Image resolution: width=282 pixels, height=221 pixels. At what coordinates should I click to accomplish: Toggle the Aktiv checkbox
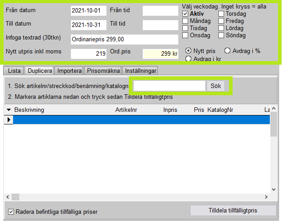[x=185, y=14]
